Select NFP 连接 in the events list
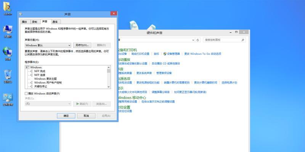The height and width of the screenshot is (152, 305). pos(40,75)
